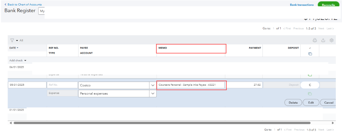This screenshot has height=133, width=342.
Task: Click the bottom pagination Next link
Action: coord(321,130)
